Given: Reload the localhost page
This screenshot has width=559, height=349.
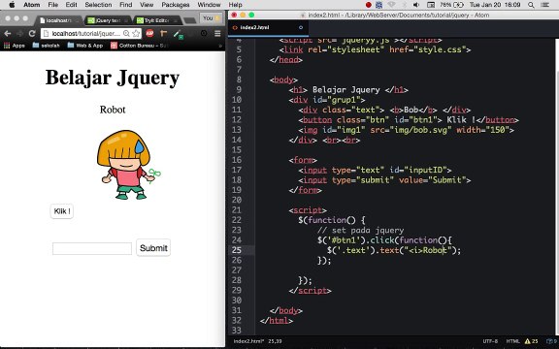Looking at the screenshot, I should pyautogui.click(x=32, y=34).
